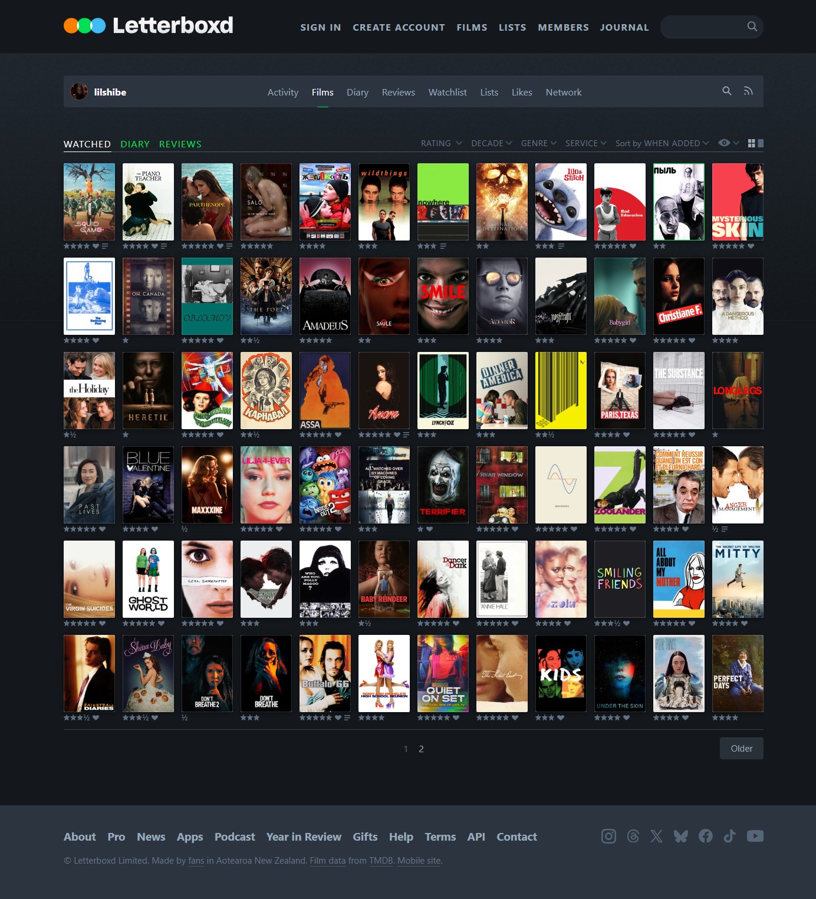
Task: Open the review icon under Buffalo '66
Action: (347, 717)
